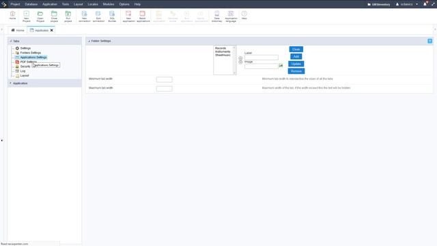437x246 pixels.
Task: Open the Modules menu
Action: (109, 4)
